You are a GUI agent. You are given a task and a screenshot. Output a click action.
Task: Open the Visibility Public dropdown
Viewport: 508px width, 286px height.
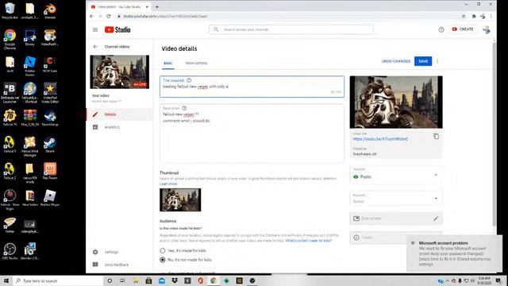[396, 175]
